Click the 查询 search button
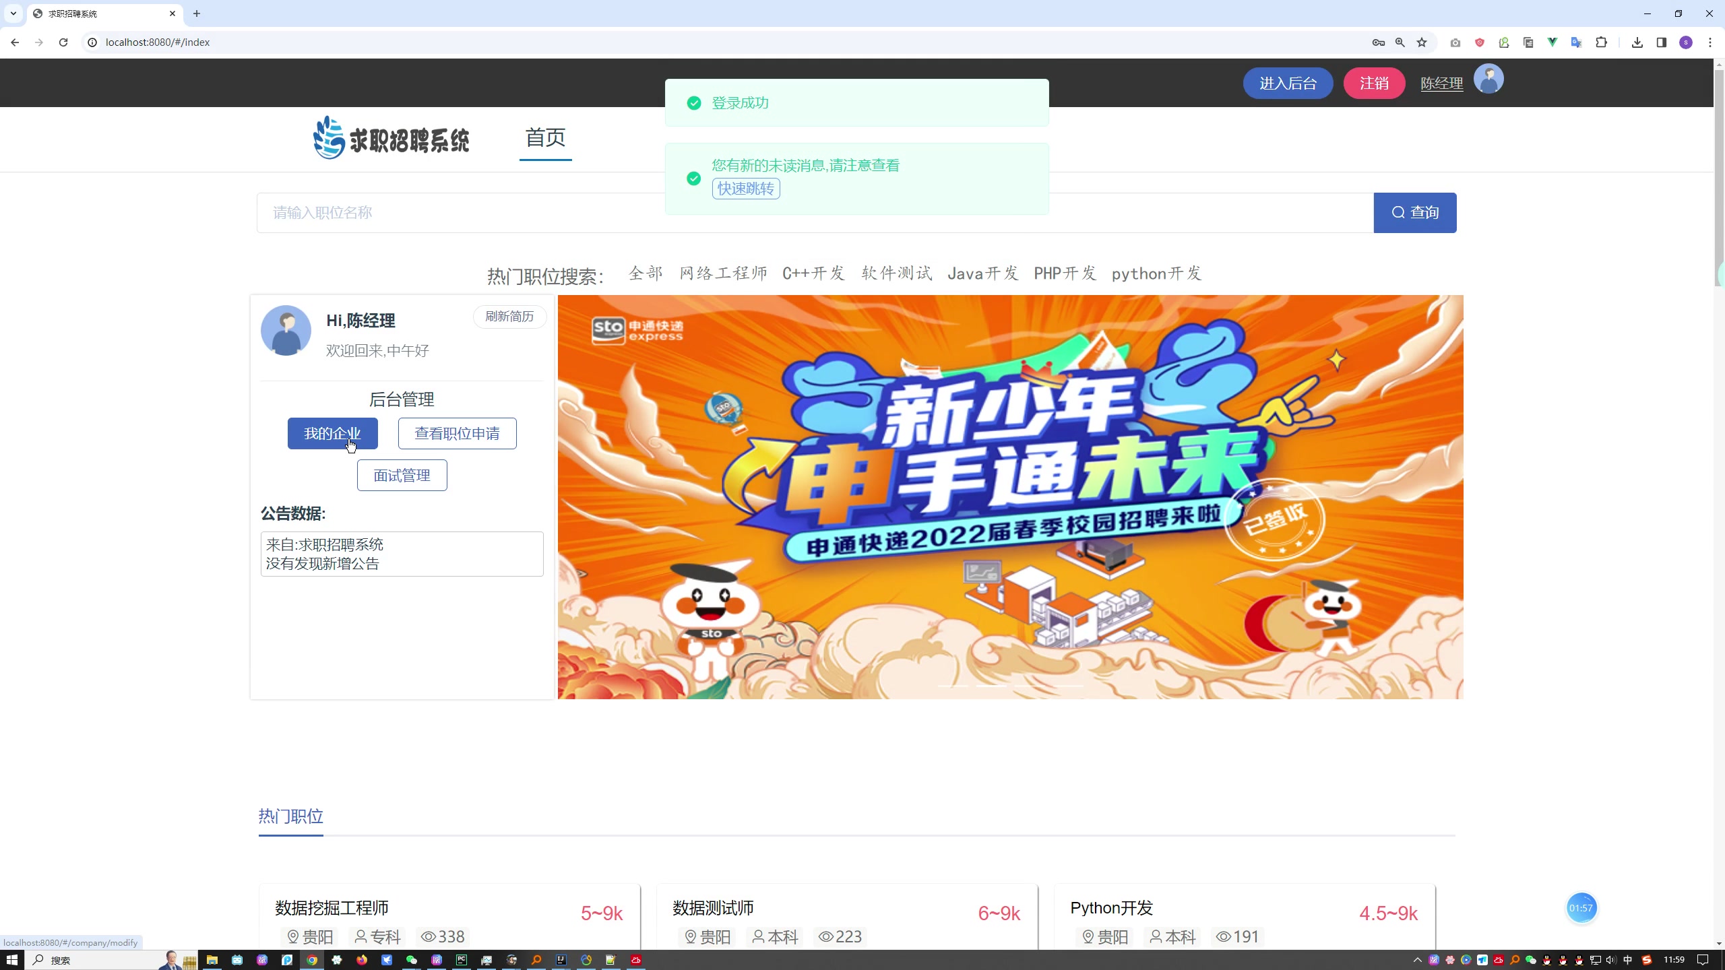Image resolution: width=1725 pixels, height=970 pixels. 1415,213
